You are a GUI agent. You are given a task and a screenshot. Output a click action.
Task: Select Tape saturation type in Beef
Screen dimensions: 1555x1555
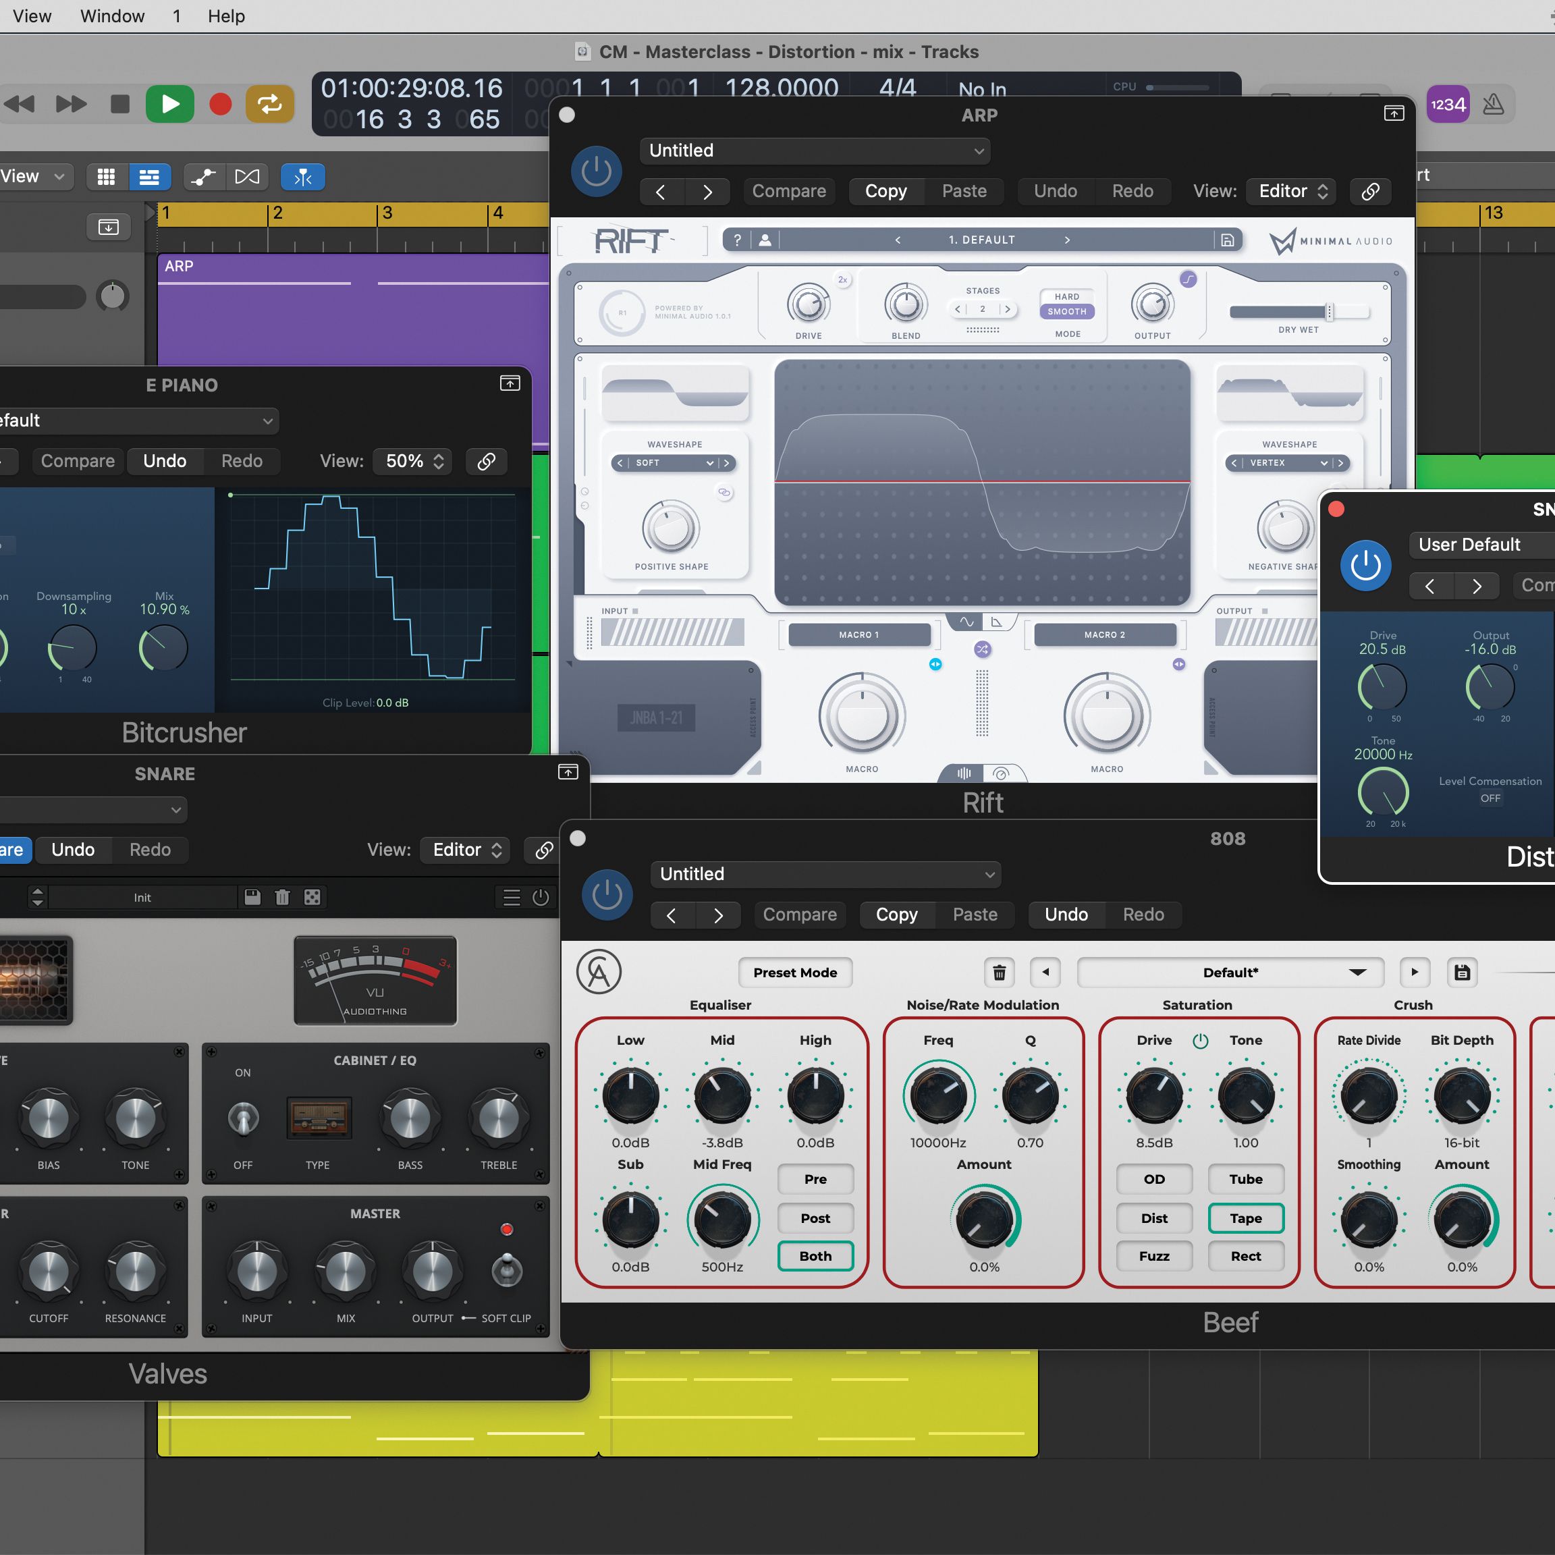click(x=1246, y=1219)
